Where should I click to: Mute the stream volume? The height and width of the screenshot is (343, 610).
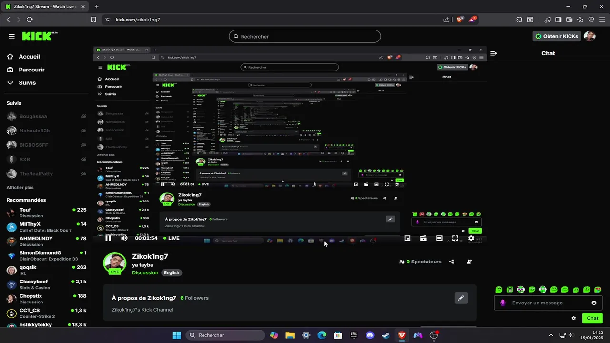(124, 238)
